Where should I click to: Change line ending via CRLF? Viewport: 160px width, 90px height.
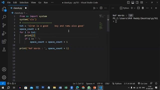[x=107, y=83]
